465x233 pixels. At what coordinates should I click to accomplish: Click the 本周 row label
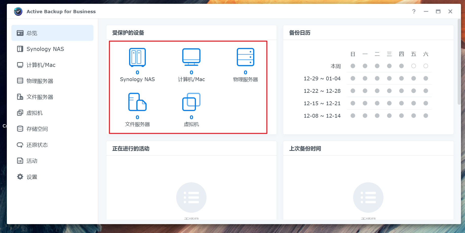pos(336,66)
